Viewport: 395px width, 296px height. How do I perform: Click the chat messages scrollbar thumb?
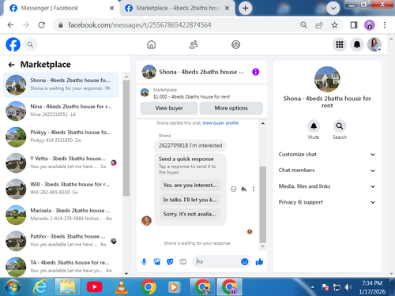coord(262,204)
